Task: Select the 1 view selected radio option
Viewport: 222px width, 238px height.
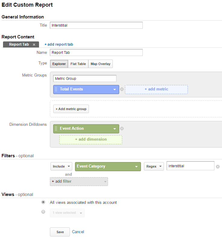Action: pyautogui.click(x=43, y=212)
